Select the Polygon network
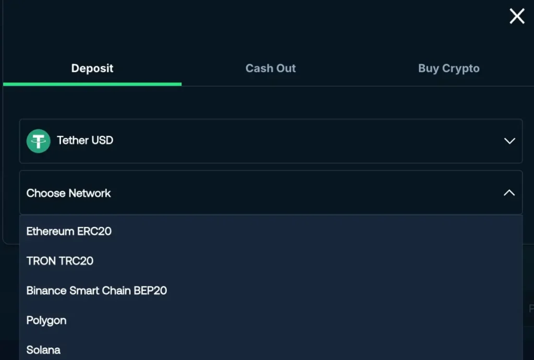Image resolution: width=534 pixels, height=360 pixels. coord(46,320)
